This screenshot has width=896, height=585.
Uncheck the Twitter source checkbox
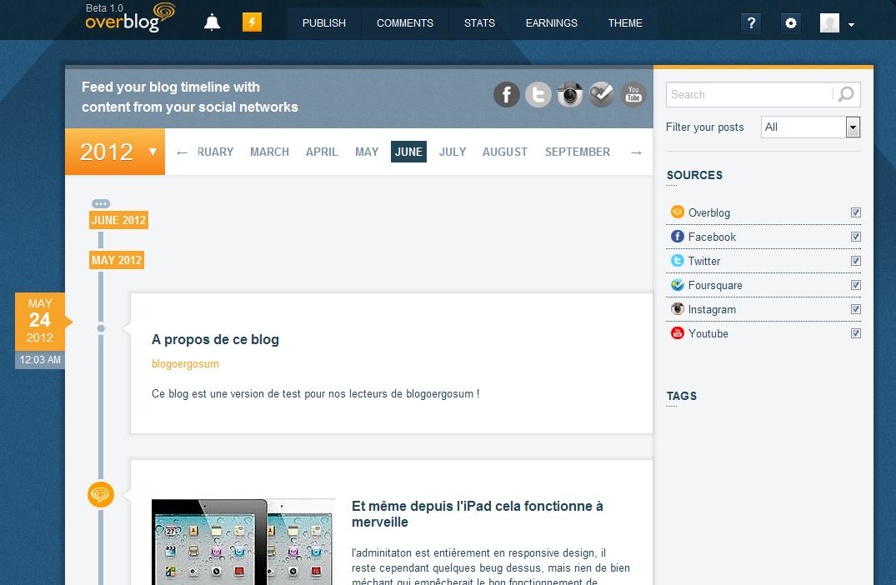coord(855,261)
